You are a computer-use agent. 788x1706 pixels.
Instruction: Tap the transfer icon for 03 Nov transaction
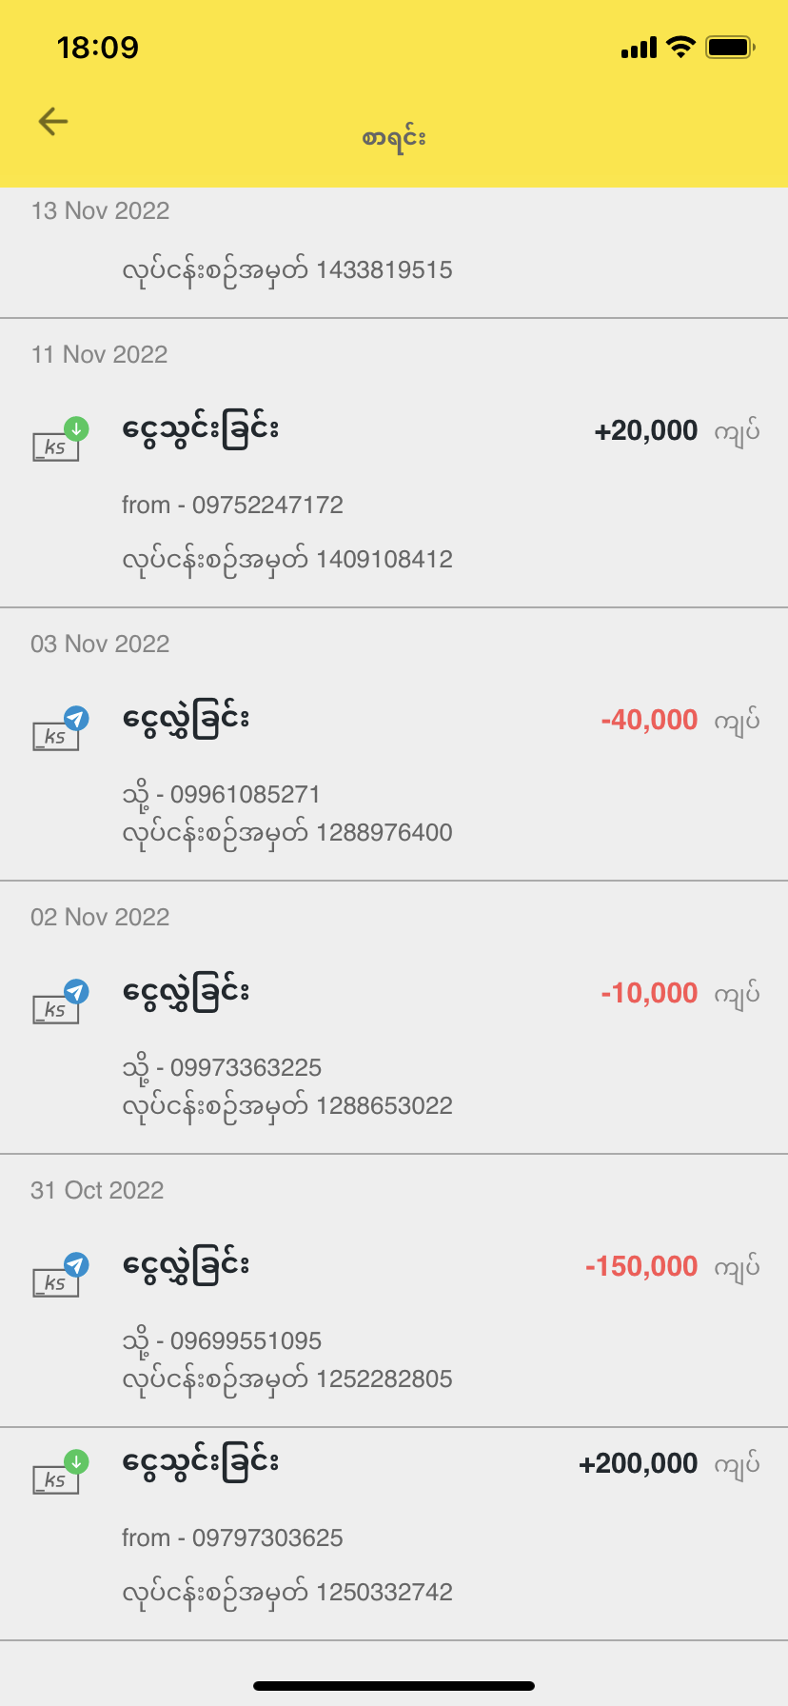(59, 729)
